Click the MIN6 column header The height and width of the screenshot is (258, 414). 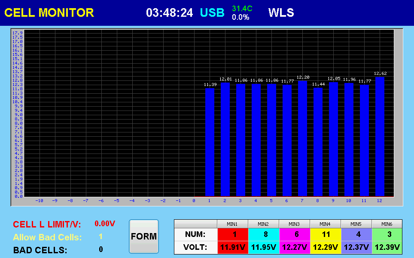click(387, 224)
